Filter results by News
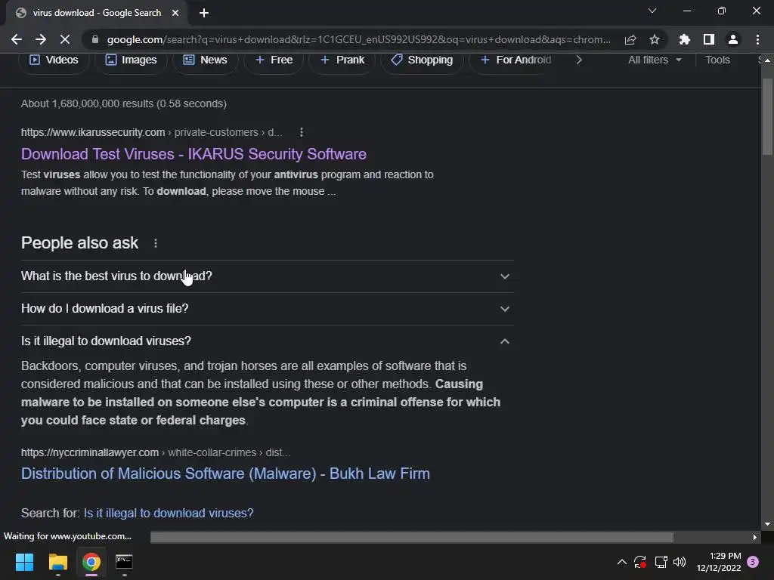Image resolution: width=774 pixels, height=580 pixels. [x=206, y=60]
